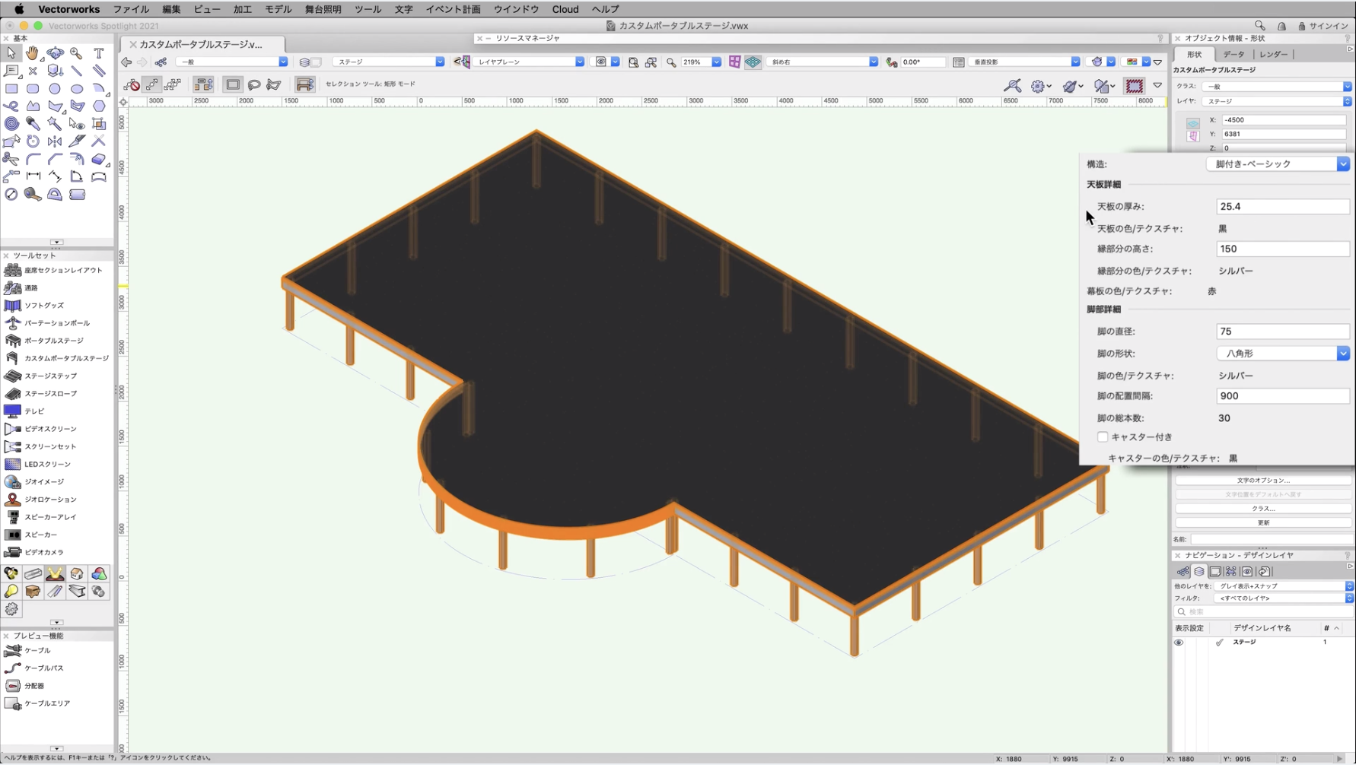Viewport: 1356px width, 768px height.
Task: Toggle visibility eye of ステージ layer
Action: [x=1179, y=643]
